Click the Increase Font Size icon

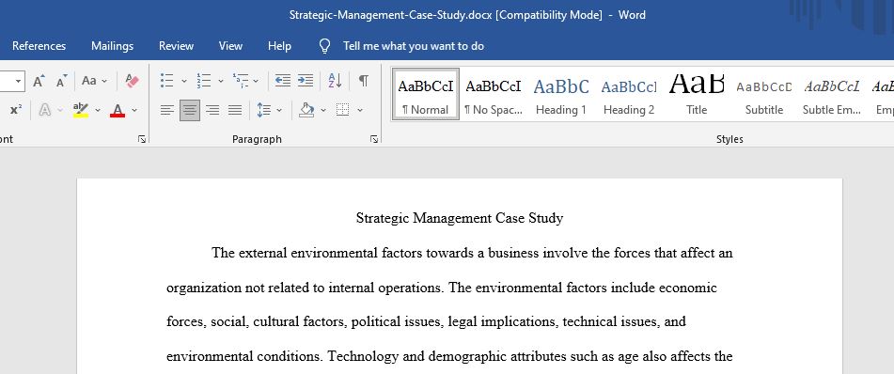(39, 81)
